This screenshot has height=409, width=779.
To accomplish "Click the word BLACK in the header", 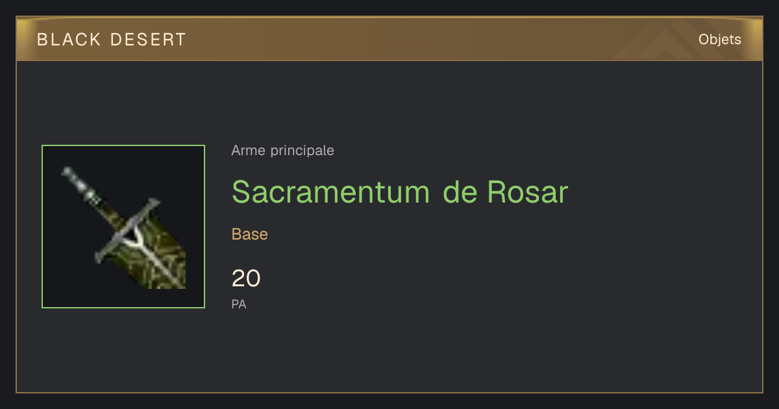I will coord(69,40).
